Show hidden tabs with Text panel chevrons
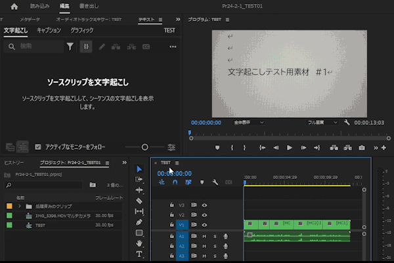Image resolution: width=394 pixels, height=263 pixels. (x=178, y=20)
